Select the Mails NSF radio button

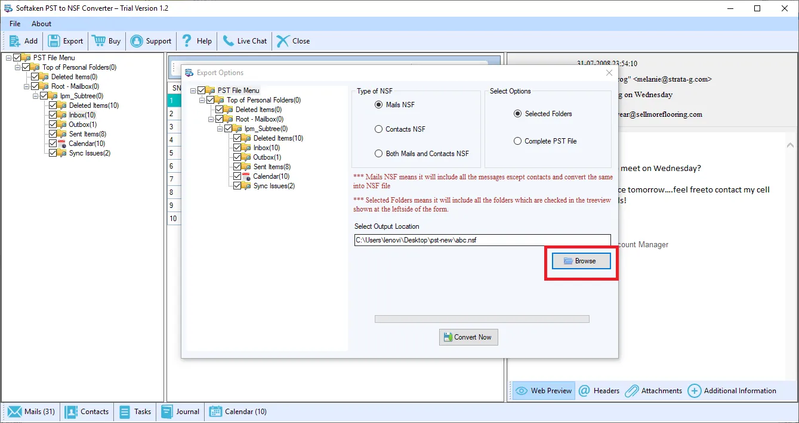click(x=378, y=105)
